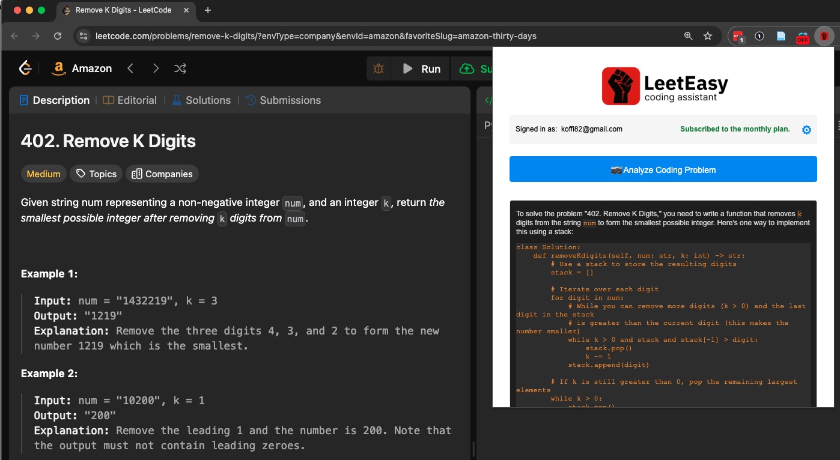Go to the previous problem arrow
The height and width of the screenshot is (460, 840).
tap(130, 68)
